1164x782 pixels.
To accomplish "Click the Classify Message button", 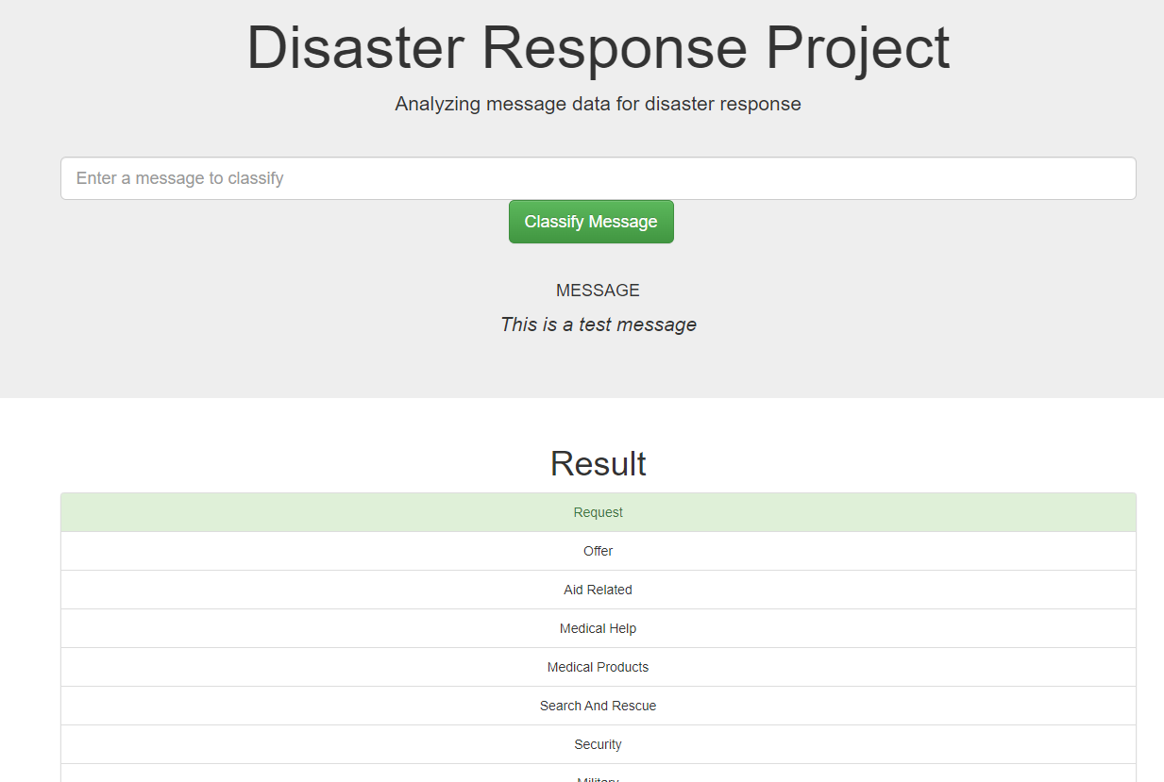I will click(x=591, y=221).
